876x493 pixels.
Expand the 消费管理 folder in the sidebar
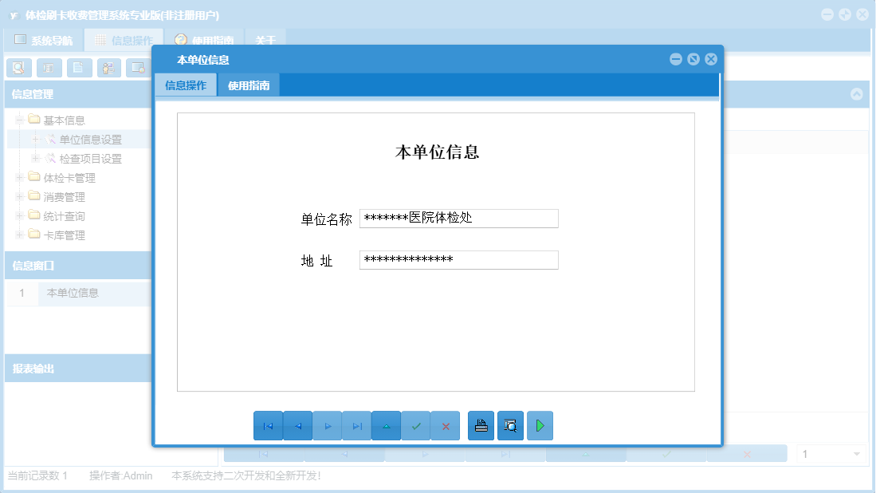[18, 196]
